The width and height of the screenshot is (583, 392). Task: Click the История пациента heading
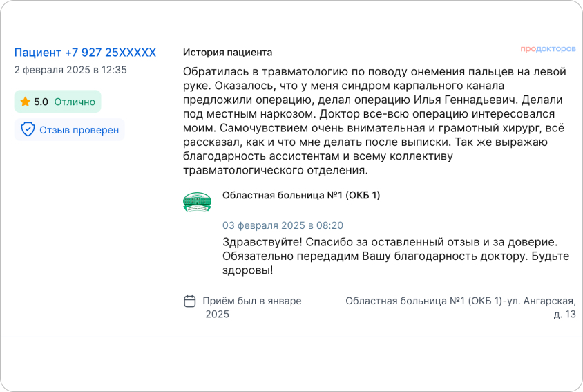[x=227, y=53]
